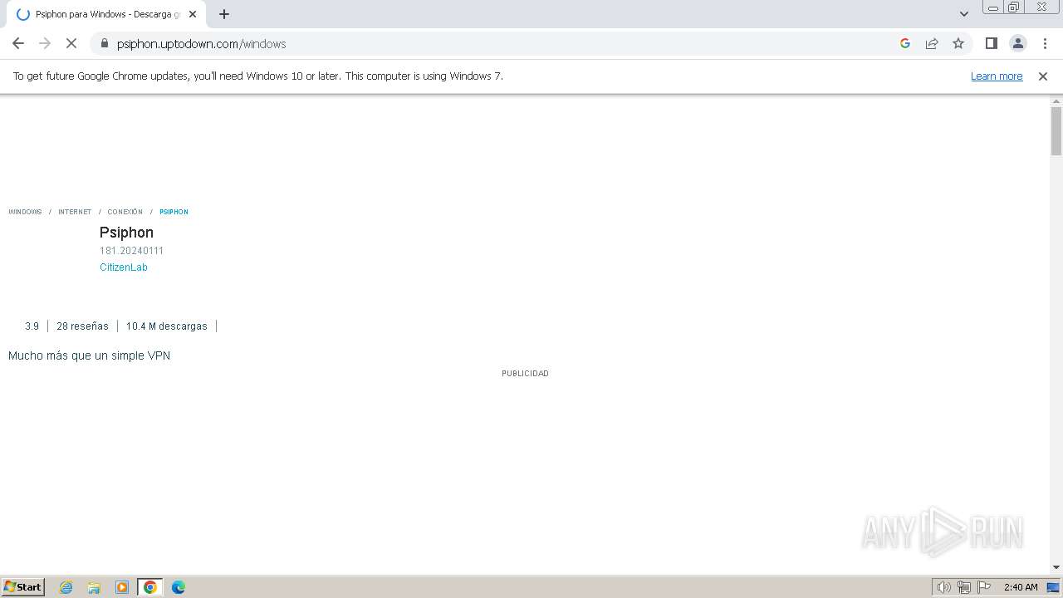Click the 3.9 rating value
The width and height of the screenshot is (1063, 598).
click(32, 326)
